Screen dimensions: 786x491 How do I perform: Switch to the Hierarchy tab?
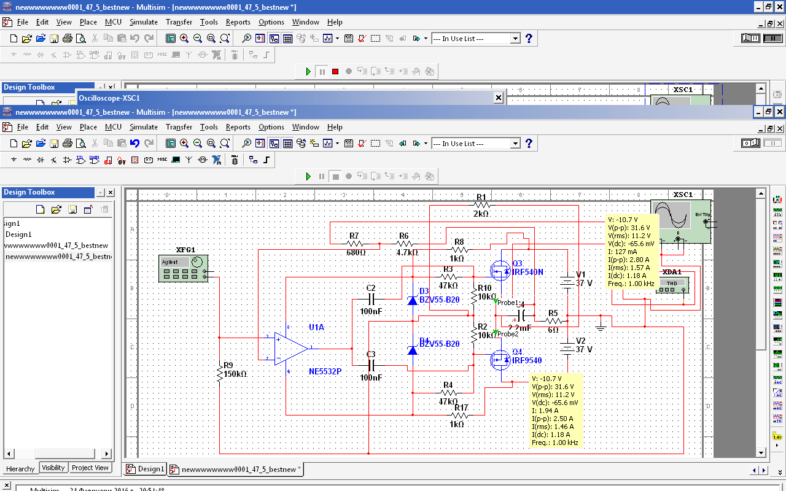click(x=20, y=468)
